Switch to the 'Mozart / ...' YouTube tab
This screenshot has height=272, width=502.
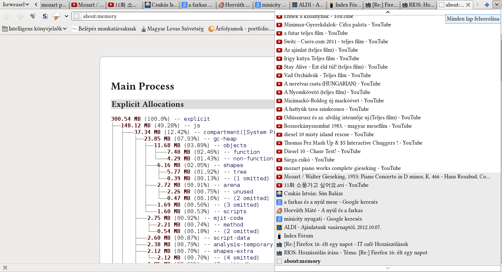point(87,5)
